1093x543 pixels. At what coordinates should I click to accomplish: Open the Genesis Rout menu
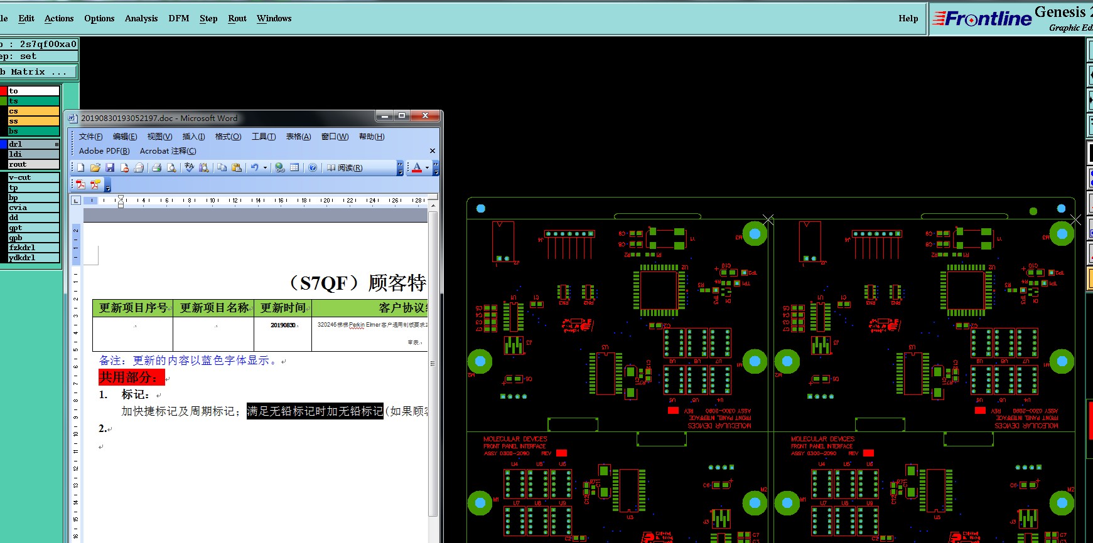click(237, 18)
